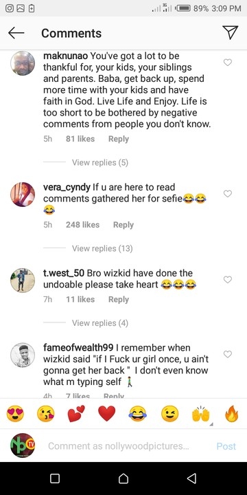Insert the fire emoji
This screenshot has height=495, width=247.
tap(232, 414)
